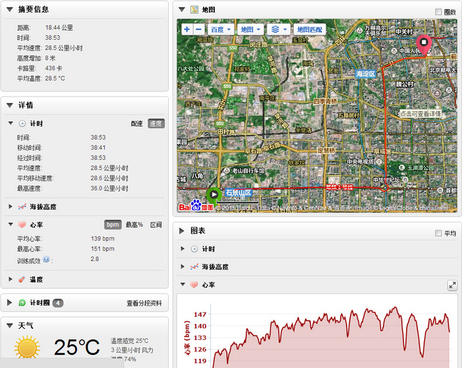The width and height of the screenshot is (462, 368).
Task: Click the sun weather icon
Action: click(27, 348)
